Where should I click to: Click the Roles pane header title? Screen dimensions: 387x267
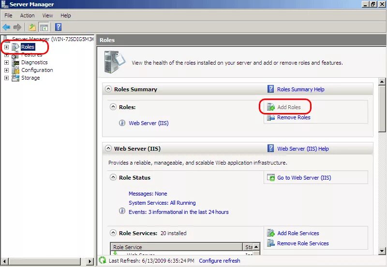click(107, 40)
